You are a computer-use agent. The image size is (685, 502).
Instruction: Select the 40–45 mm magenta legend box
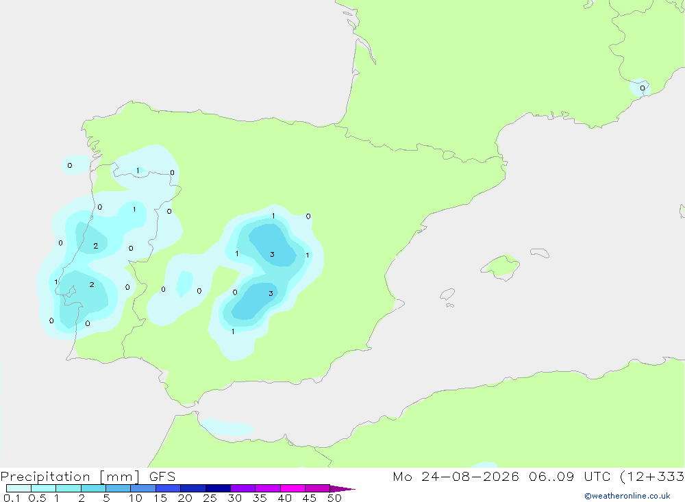coord(292,488)
